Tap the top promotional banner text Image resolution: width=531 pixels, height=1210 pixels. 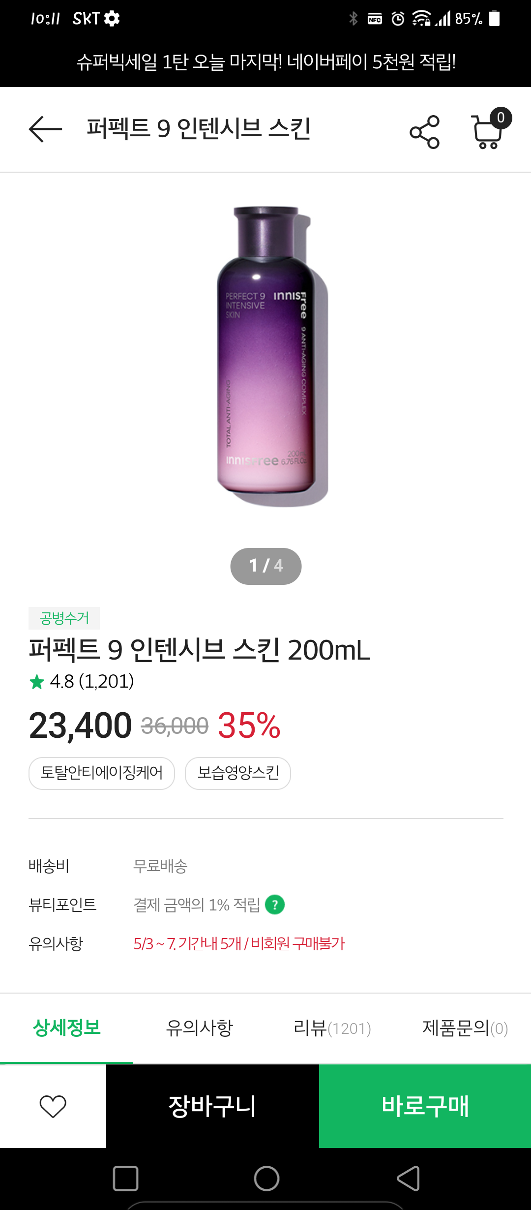pyautogui.click(x=265, y=62)
